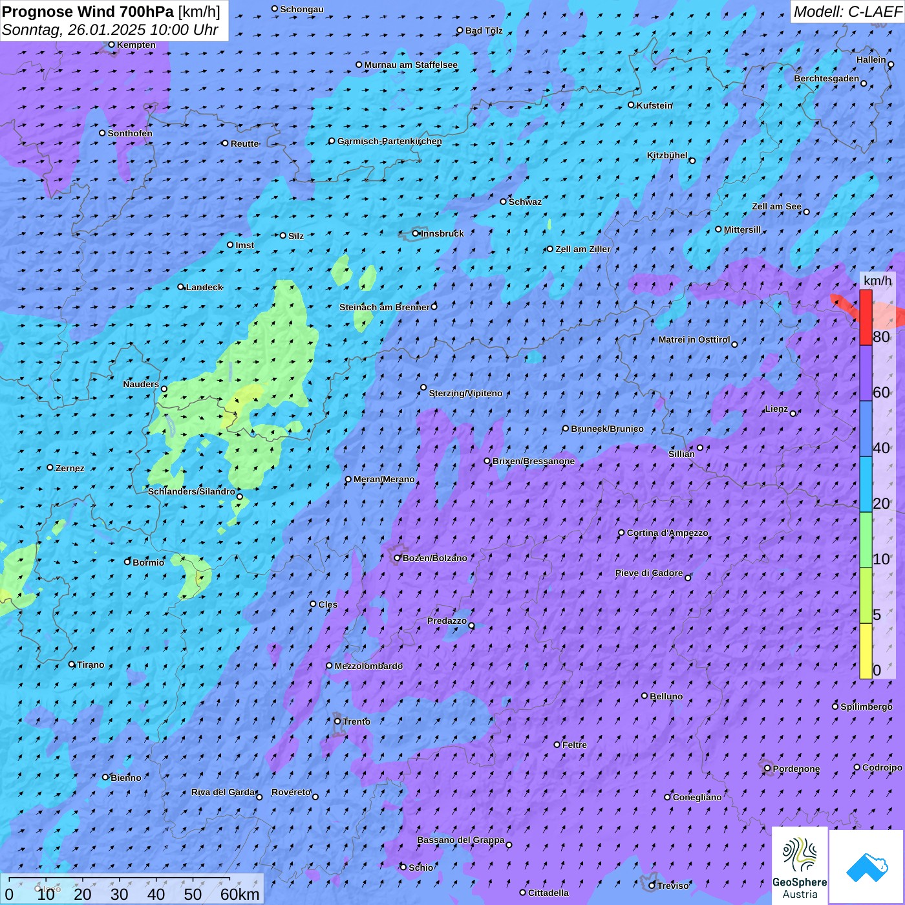Click the GeoSphere Austria logo
Screen dimensions: 905x905
pyautogui.click(x=800, y=865)
